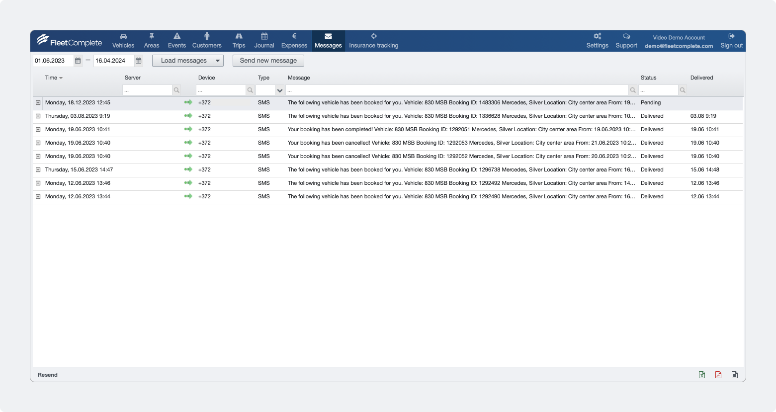The image size is (776, 412).
Task: Open the Vehicles section
Action: point(123,41)
